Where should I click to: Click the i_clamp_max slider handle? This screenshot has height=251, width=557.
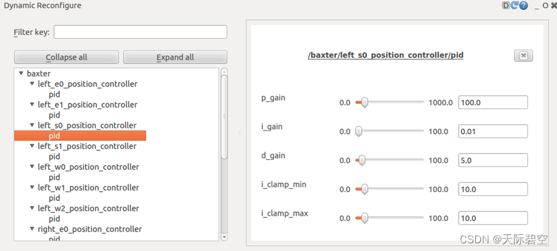(x=364, y=218)
